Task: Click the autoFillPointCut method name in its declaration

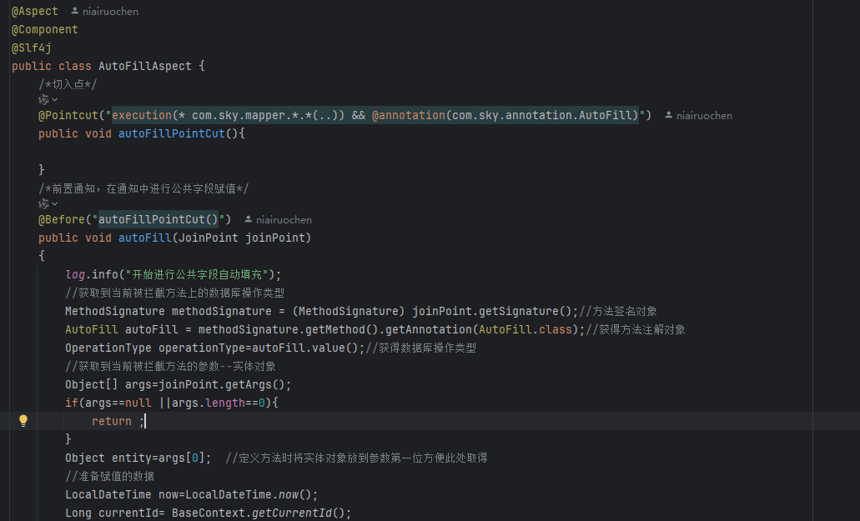Action: click(x=172, y=133)
